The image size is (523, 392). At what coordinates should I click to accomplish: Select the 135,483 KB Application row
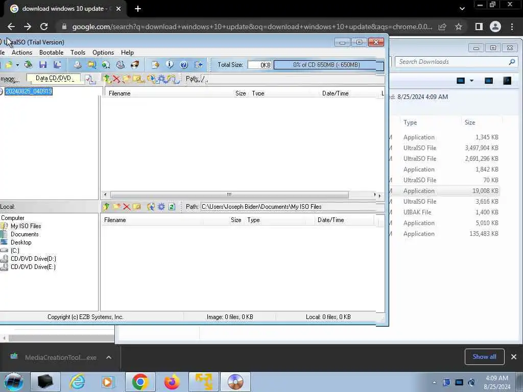[444, 234]
